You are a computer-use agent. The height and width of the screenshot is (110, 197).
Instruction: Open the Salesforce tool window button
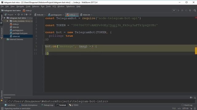[10, 105]
